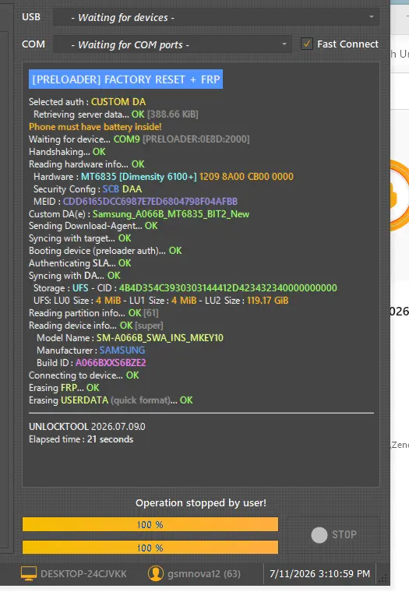Click the 'Phone must have battery inside!' warning

point(95,127)
